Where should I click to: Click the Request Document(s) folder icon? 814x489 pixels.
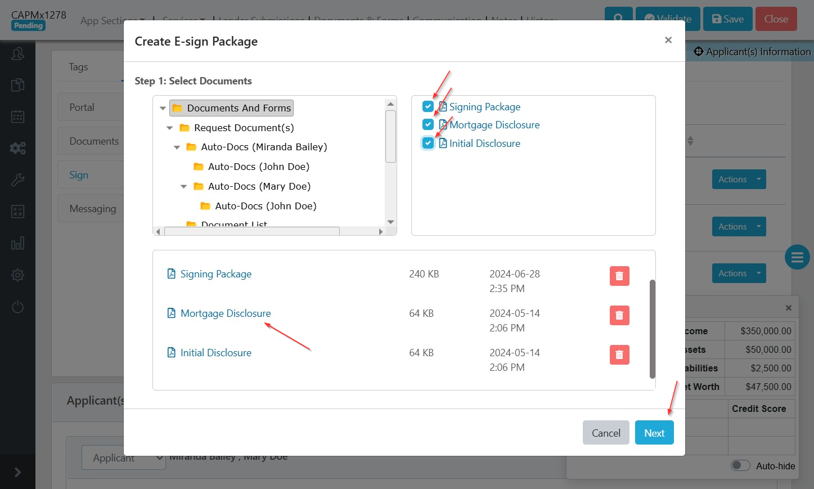coord(185,128)
